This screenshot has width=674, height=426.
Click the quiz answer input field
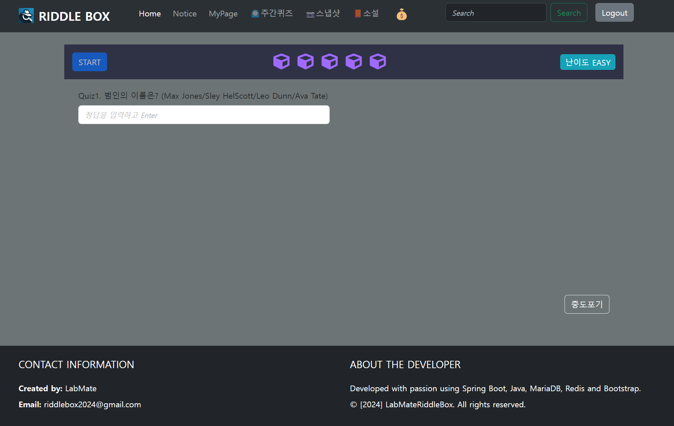pyautogui.click(x=204, y=115)
